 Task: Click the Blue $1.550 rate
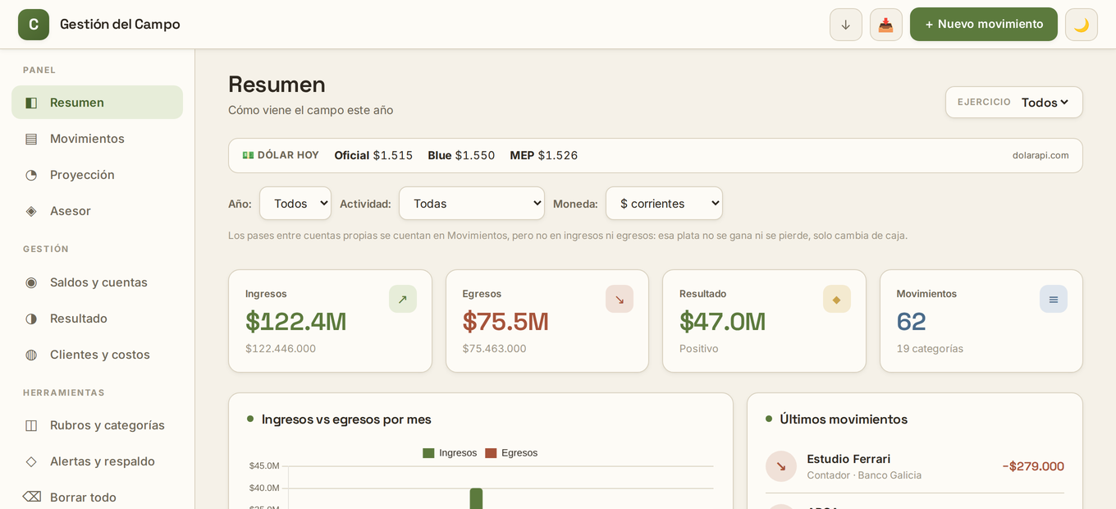[461, 155]
